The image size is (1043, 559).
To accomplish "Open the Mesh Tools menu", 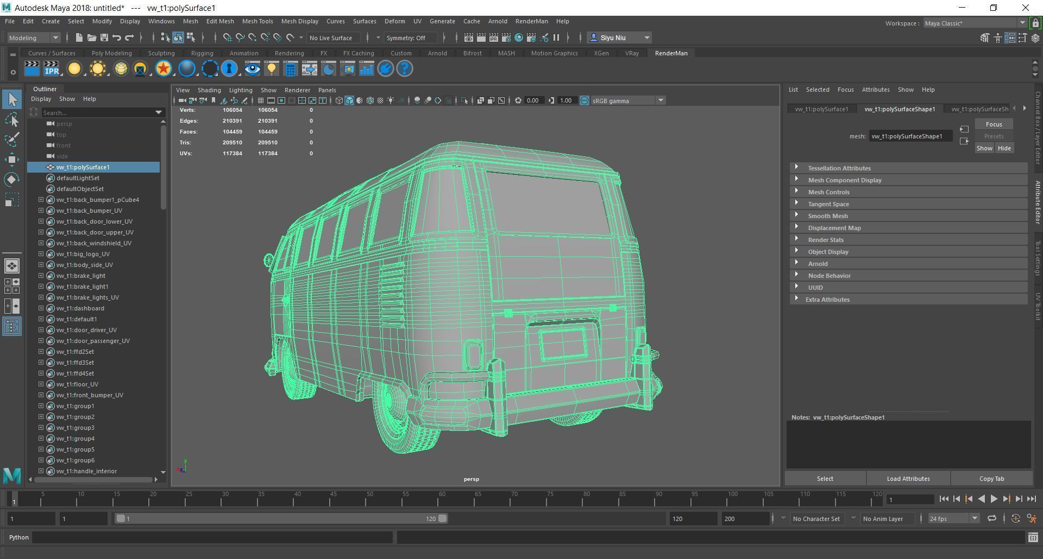I will (257, 21).
